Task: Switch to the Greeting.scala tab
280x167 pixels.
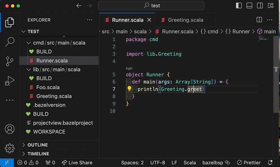Action: (x=185, y=20)
